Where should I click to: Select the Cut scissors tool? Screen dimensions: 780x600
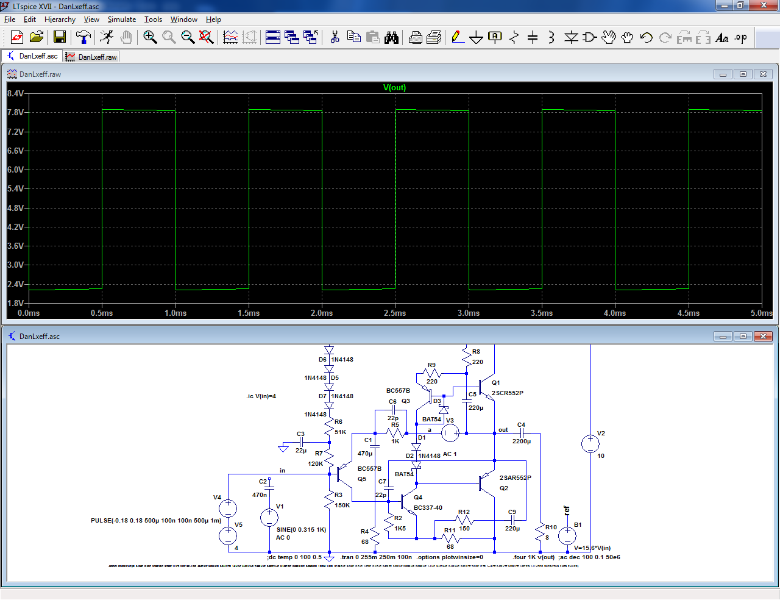click(x=335, y=37)
